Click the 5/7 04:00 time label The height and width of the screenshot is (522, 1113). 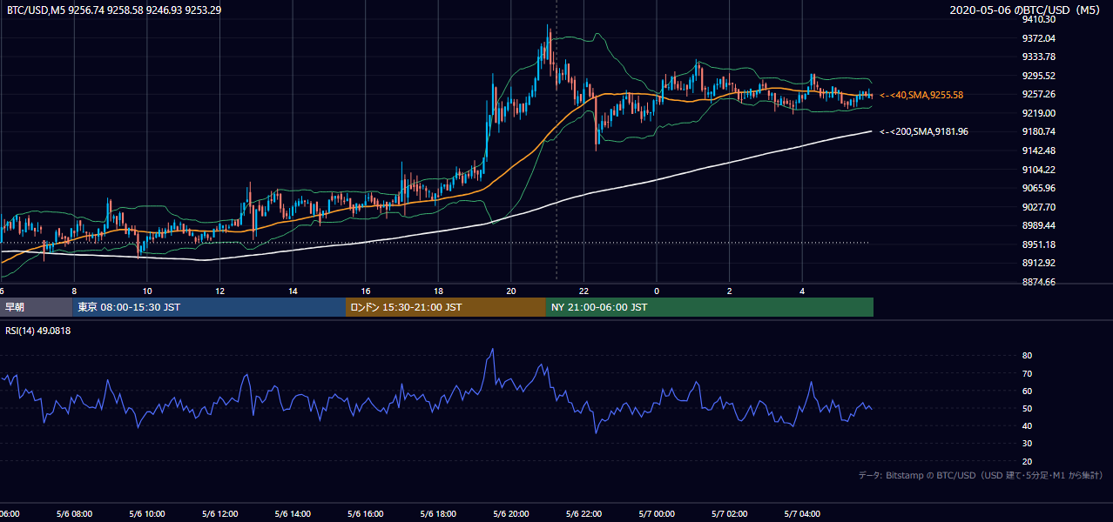coord(803,514)
